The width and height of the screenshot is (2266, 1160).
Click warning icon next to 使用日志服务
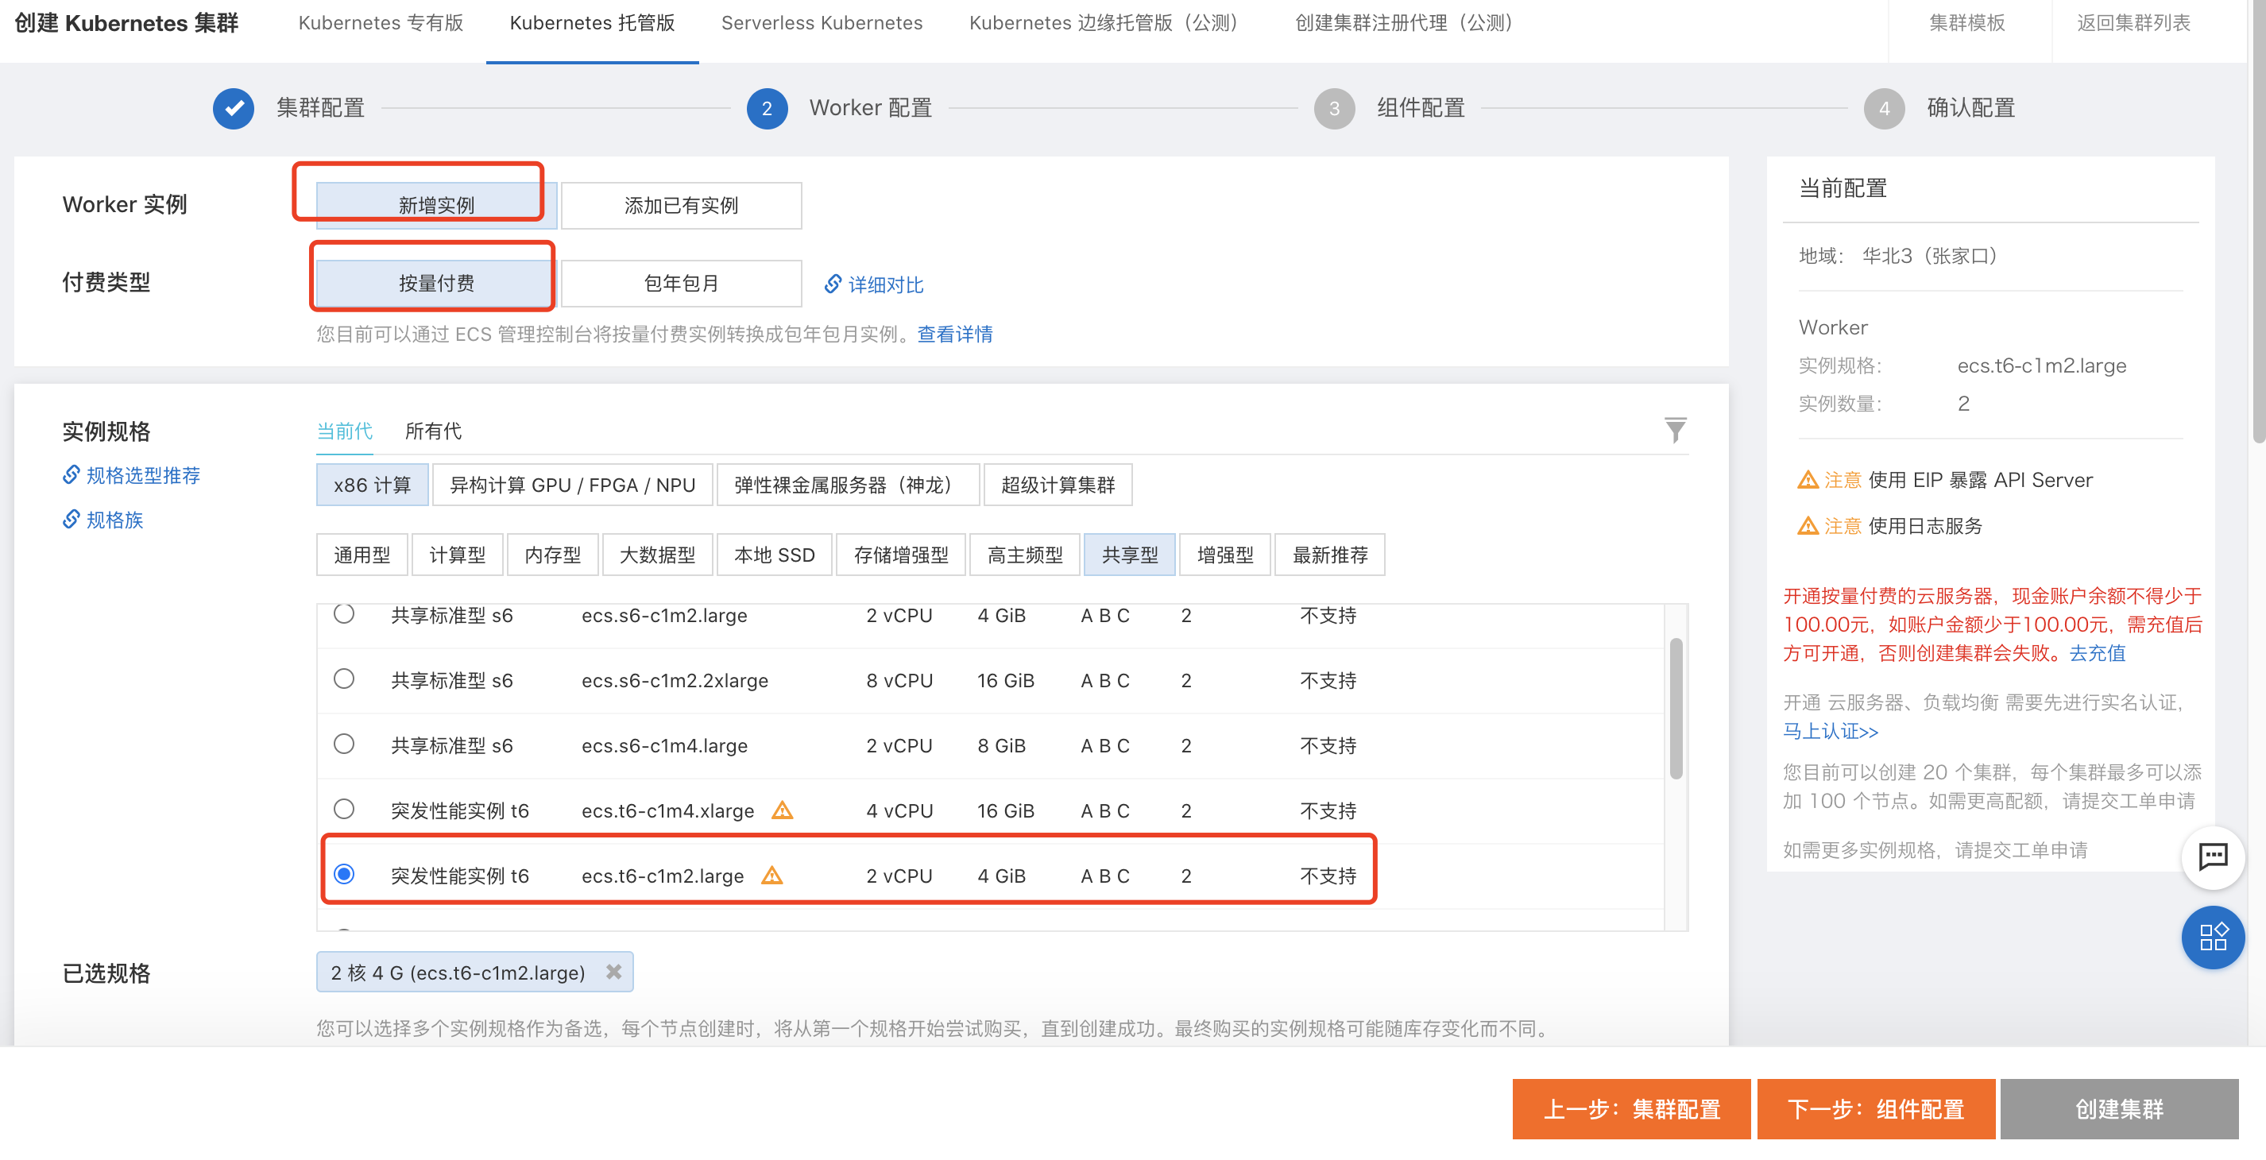click(1808, 526)
